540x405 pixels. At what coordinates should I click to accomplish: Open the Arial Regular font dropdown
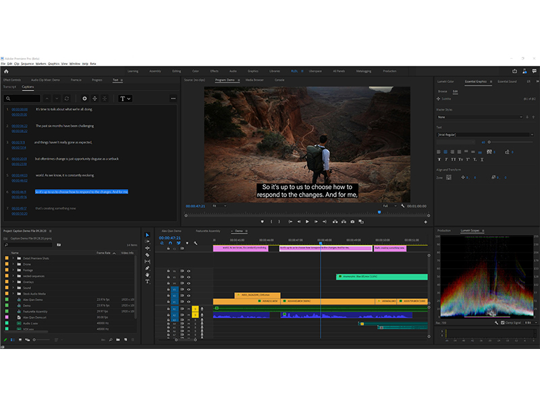coord(483,135)
